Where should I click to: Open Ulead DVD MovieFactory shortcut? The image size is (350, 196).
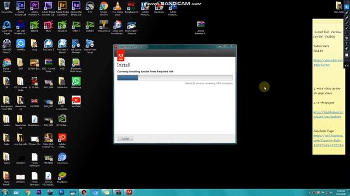(118, 27)
